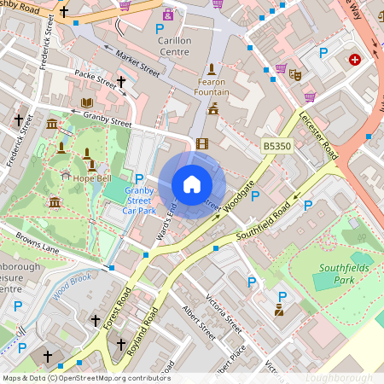Select the Fearon Fountain monument icon
384x384 pixels.
pos(212,70)
